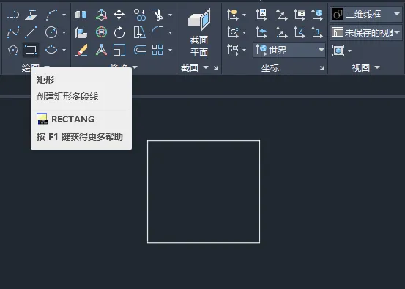Activate the Copy tool
The width and height of the screenshot is (405, 289).
140,15
